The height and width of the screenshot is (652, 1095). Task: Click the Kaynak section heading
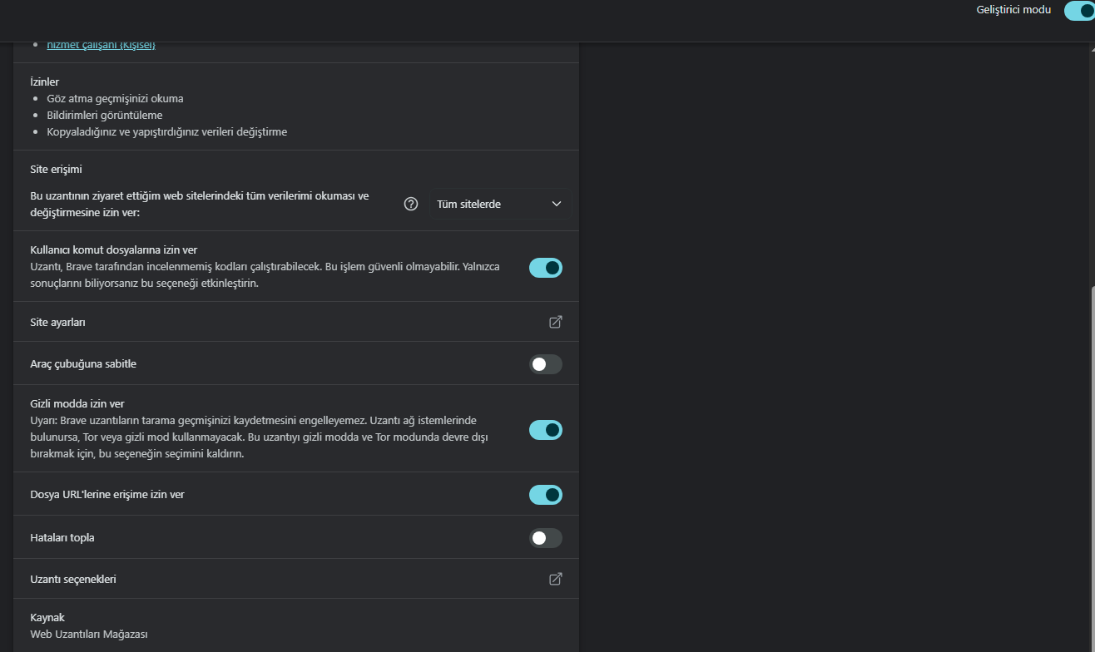tap(47, 617)
